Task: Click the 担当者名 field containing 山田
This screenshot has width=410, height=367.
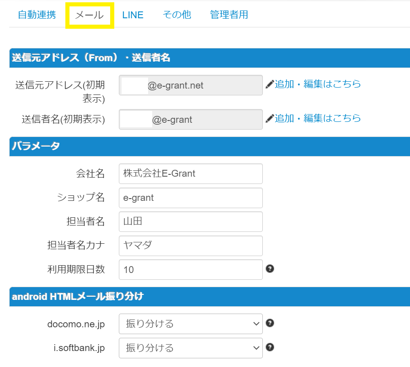Action: pyautogui.click(x=191, y=221)
